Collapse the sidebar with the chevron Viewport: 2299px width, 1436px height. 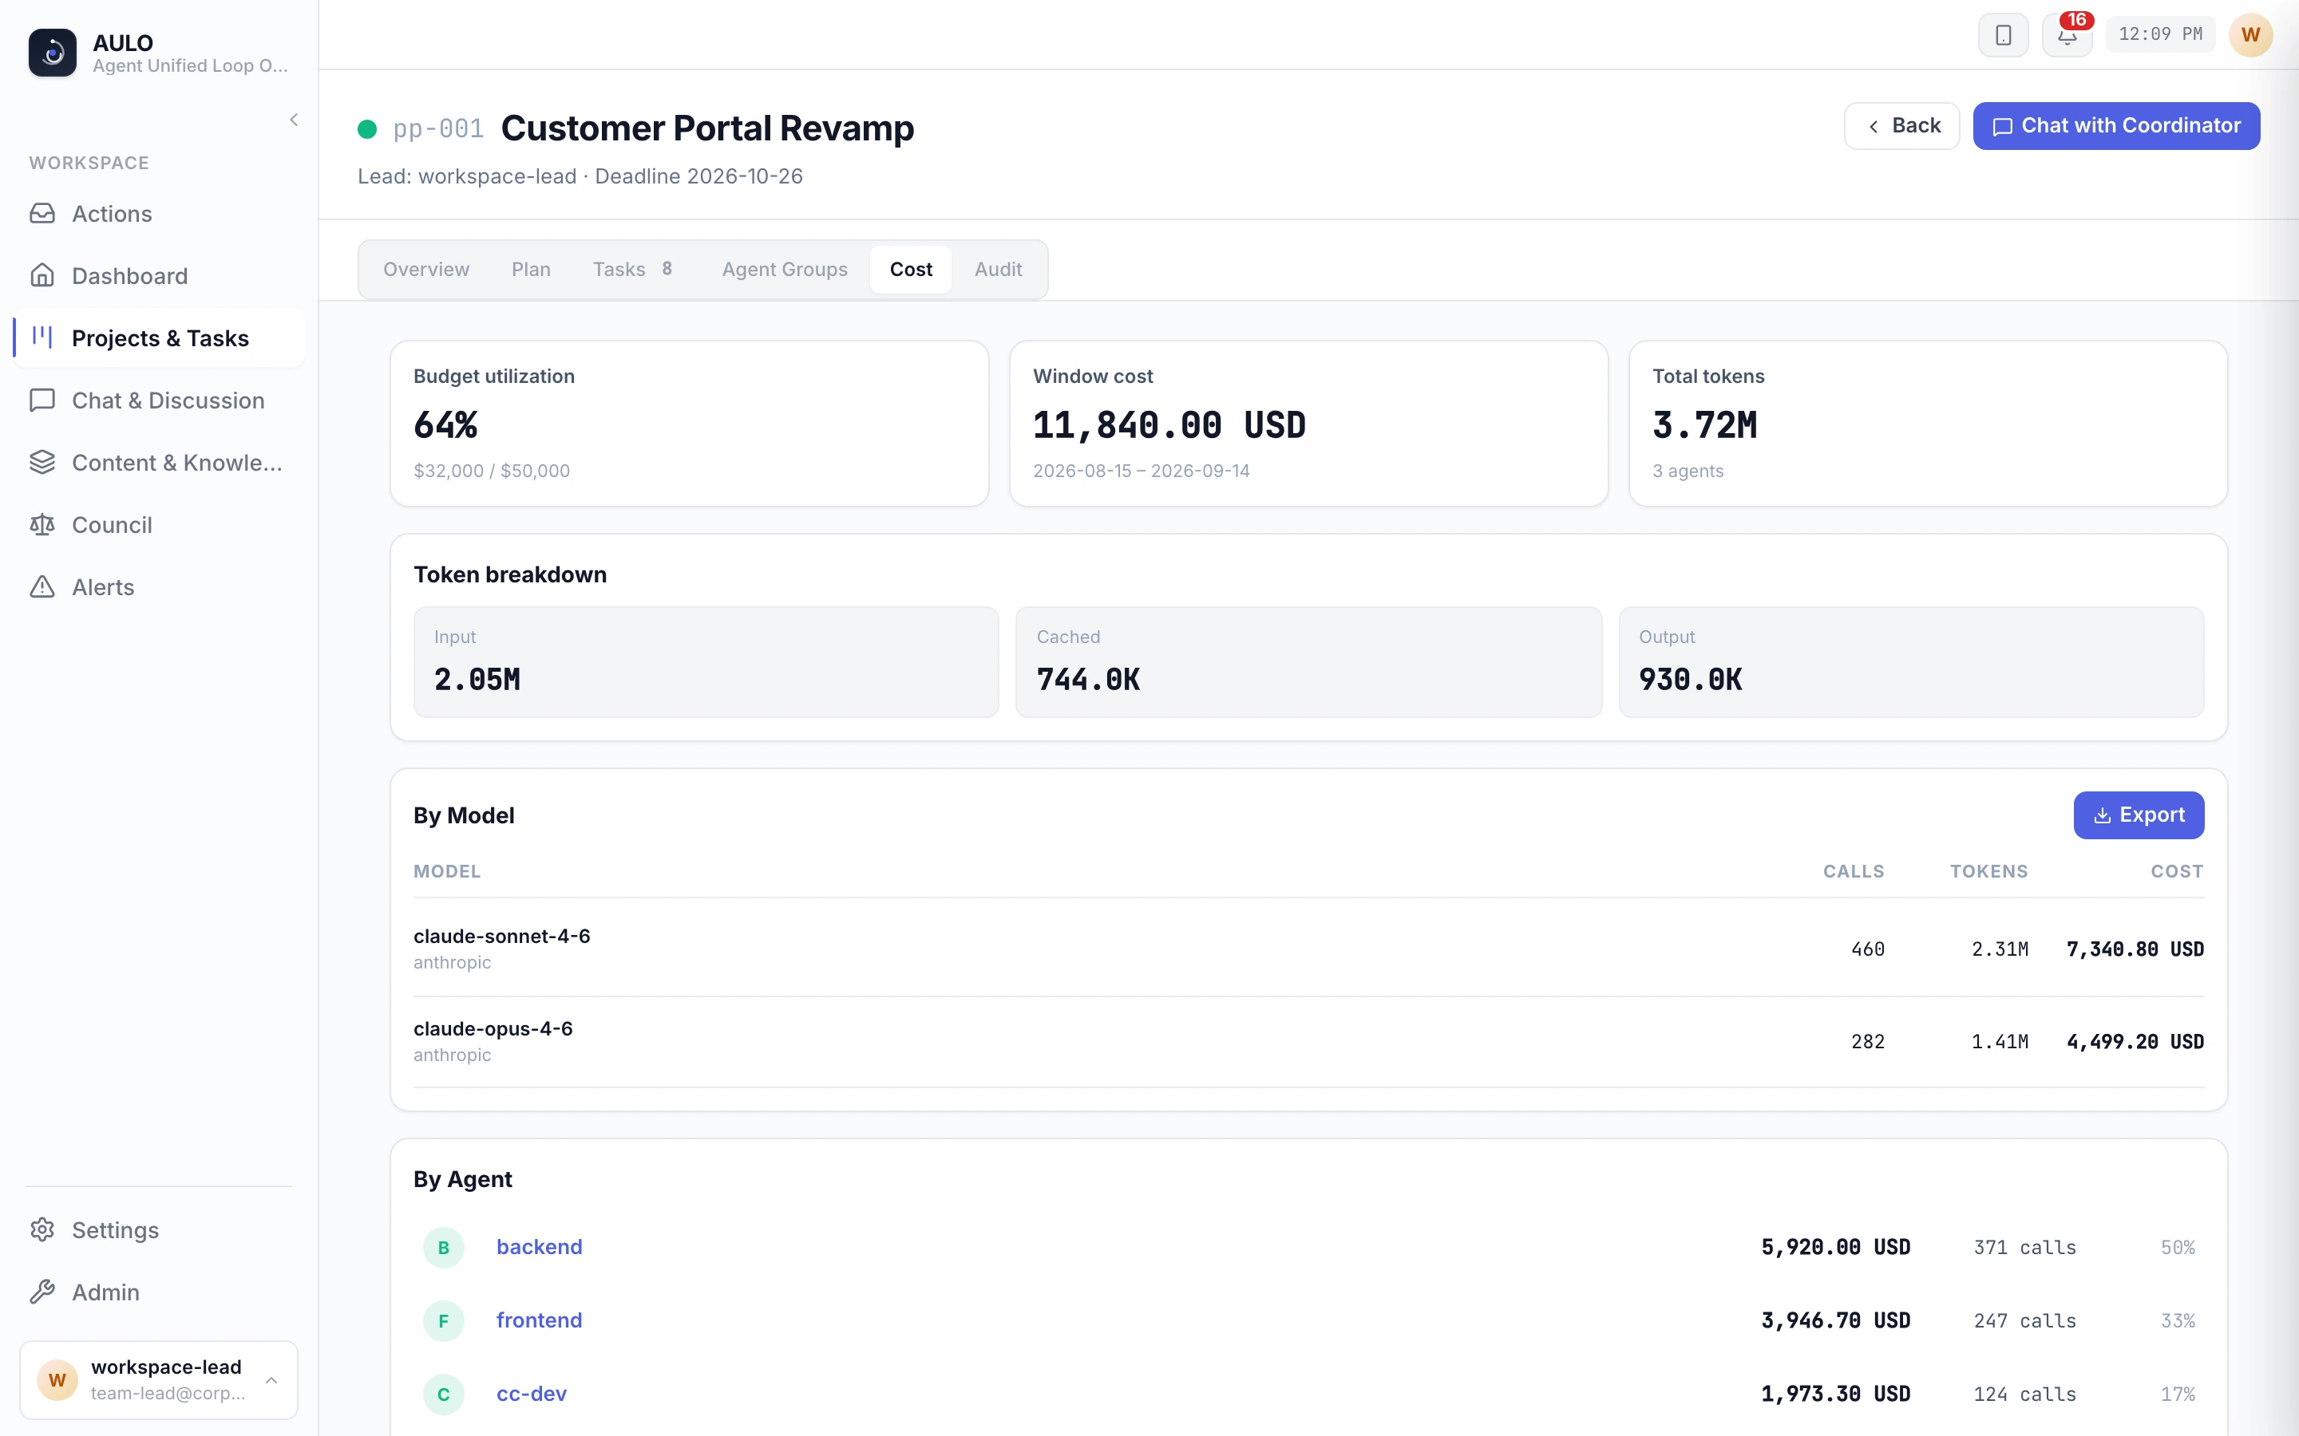pos(294,120)
